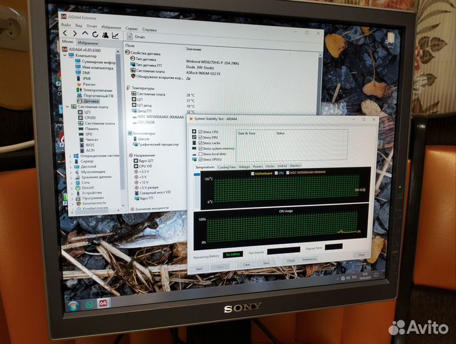Expand the DirectX tree node

coord(71,188)
